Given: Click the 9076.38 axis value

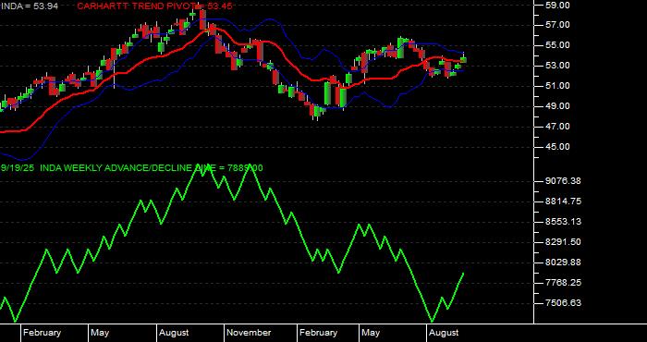Looking at the screenshot, I should 564,180.
